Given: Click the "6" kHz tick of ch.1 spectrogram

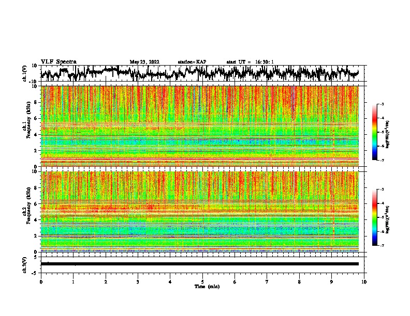Looking at the screenshot, I should 36,118.
